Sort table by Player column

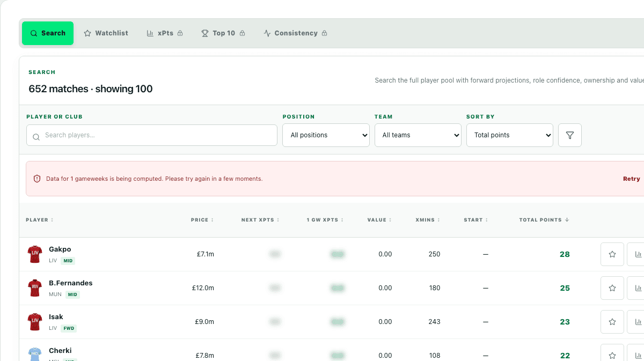(40, 220)
